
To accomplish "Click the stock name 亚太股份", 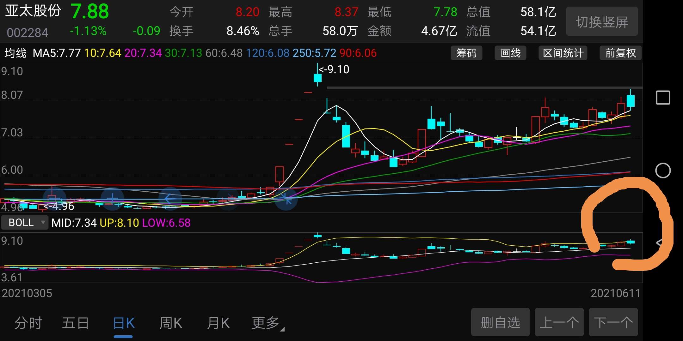I will pos(33,10).
